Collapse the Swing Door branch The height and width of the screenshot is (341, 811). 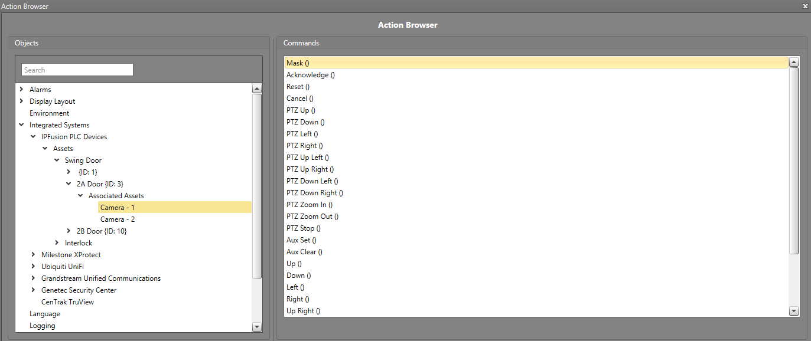57,160
